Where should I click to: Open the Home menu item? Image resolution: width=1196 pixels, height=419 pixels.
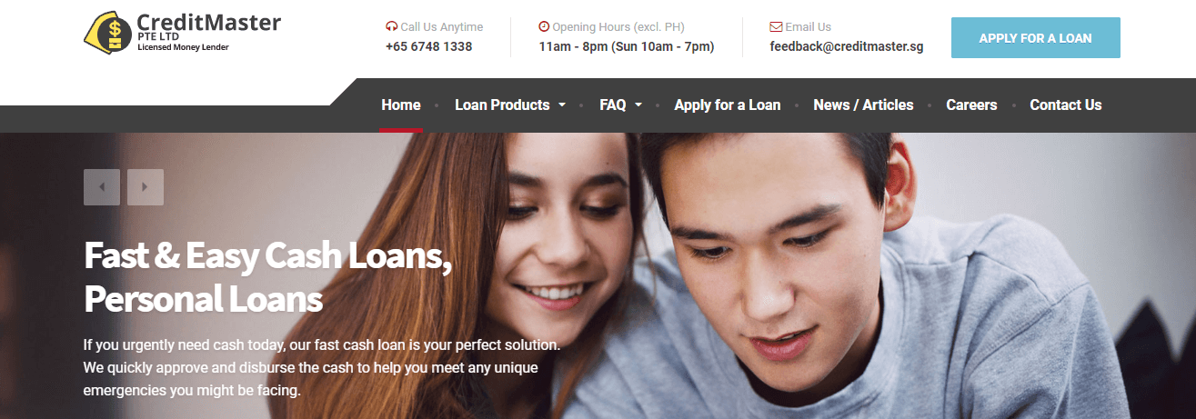(x=401, y=105)
